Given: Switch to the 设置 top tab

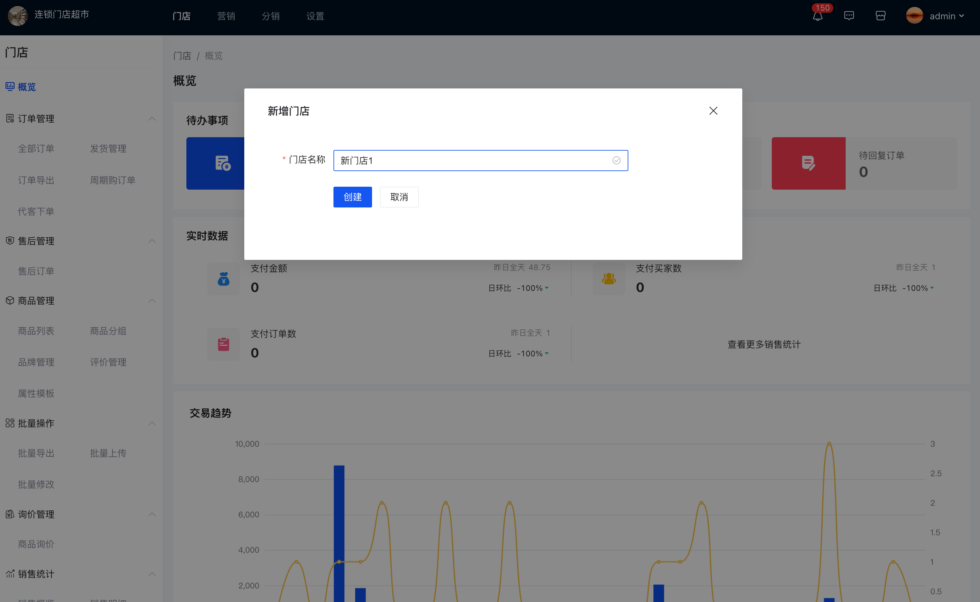Looking at the screenshot, I should pos(315,16).
